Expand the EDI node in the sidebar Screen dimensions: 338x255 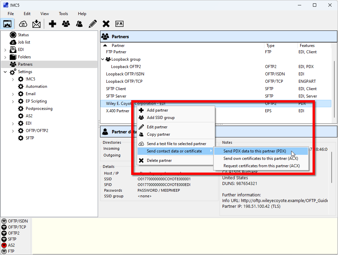tap(5, 50)
